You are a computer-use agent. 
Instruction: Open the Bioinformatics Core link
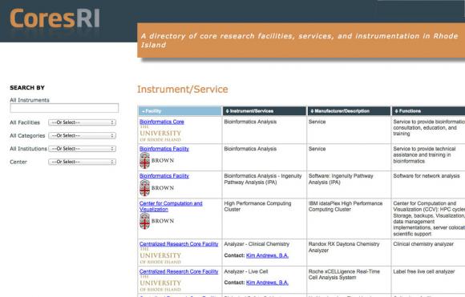click(162, 122)
